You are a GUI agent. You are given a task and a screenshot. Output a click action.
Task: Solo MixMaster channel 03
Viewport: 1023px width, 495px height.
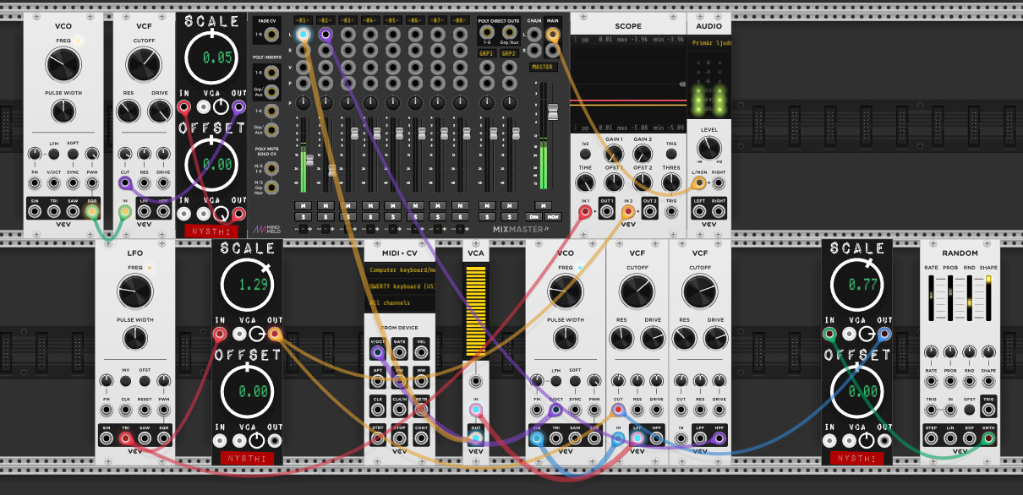[x=347, y=217]
